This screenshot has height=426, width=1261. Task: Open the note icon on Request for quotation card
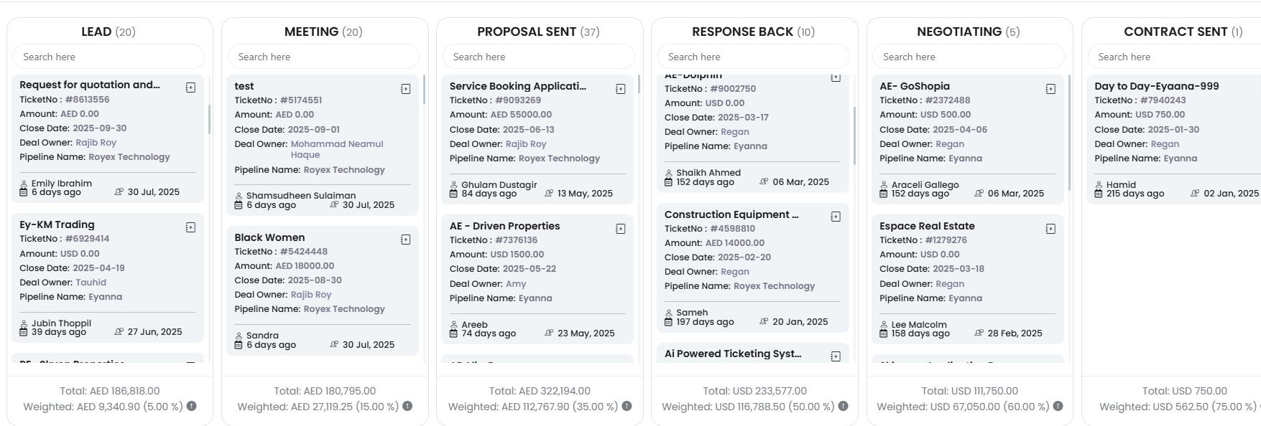coord(190,87)
